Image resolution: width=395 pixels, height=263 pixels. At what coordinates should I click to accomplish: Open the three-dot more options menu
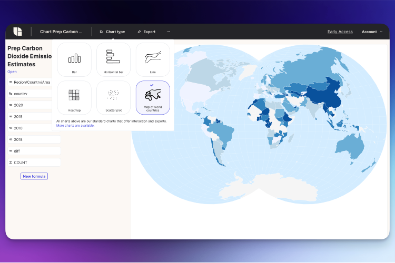(169, 32)
